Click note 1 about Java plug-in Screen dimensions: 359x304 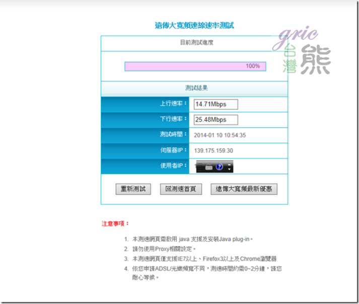[x=192, y=239]
